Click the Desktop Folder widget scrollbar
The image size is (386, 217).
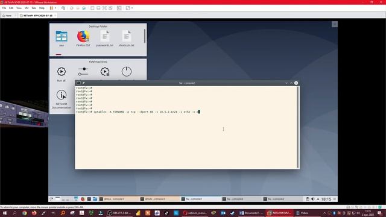pos(145,36)
